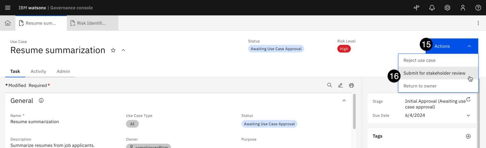Refresh the Stage value icon
The width and height of the screenshot is (486, 148).
tap(468, 99)
